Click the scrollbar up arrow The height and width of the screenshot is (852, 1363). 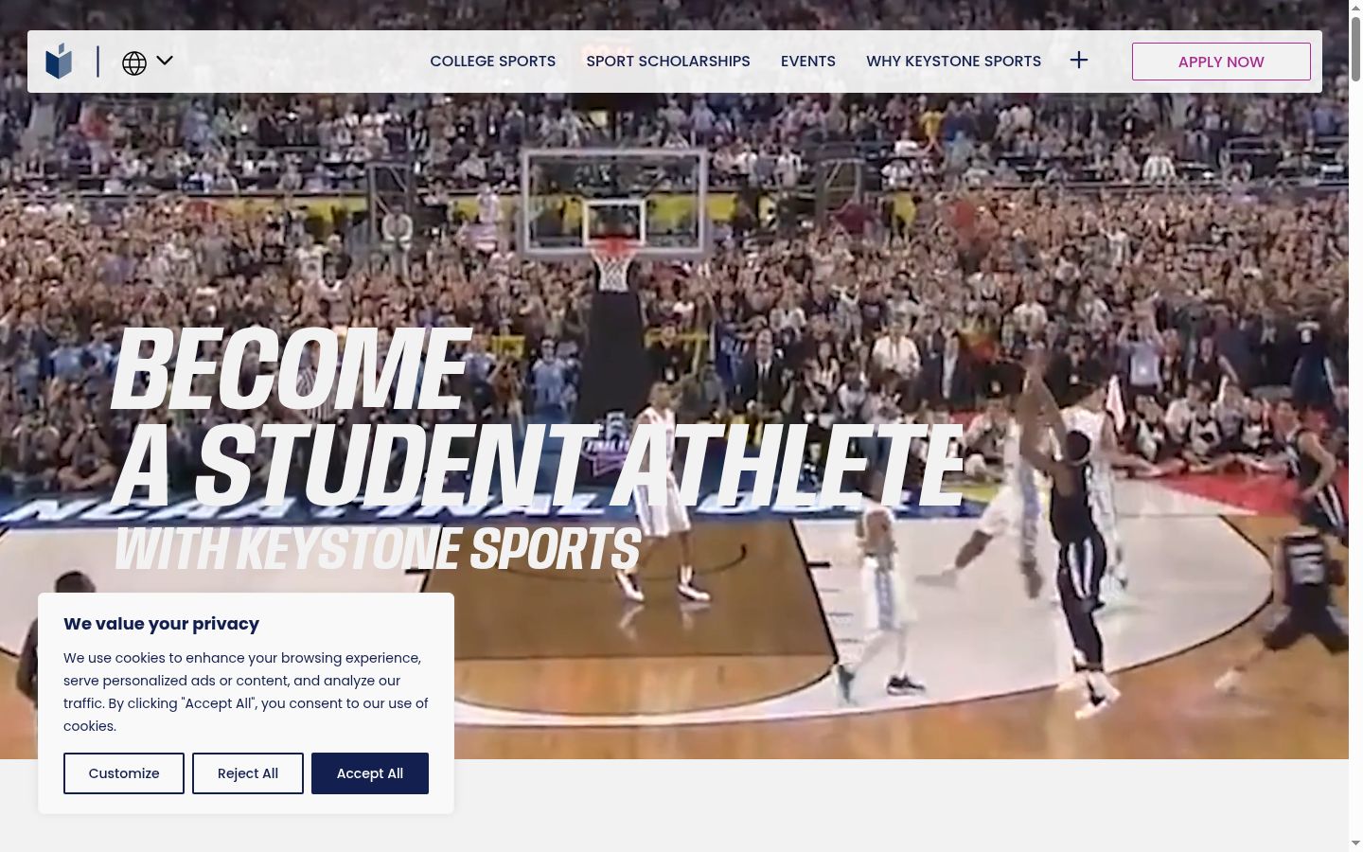point(1355,7)
